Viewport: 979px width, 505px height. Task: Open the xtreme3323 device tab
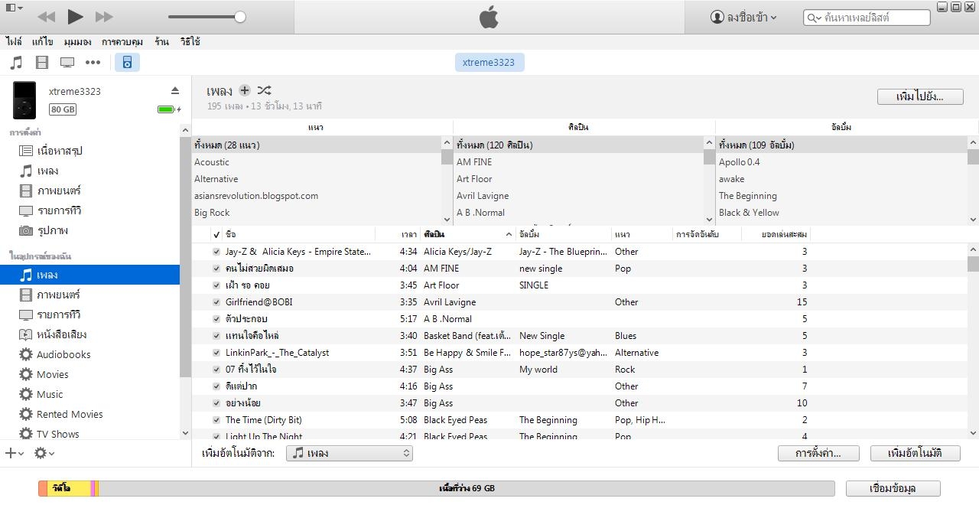[x=489, y=63]
